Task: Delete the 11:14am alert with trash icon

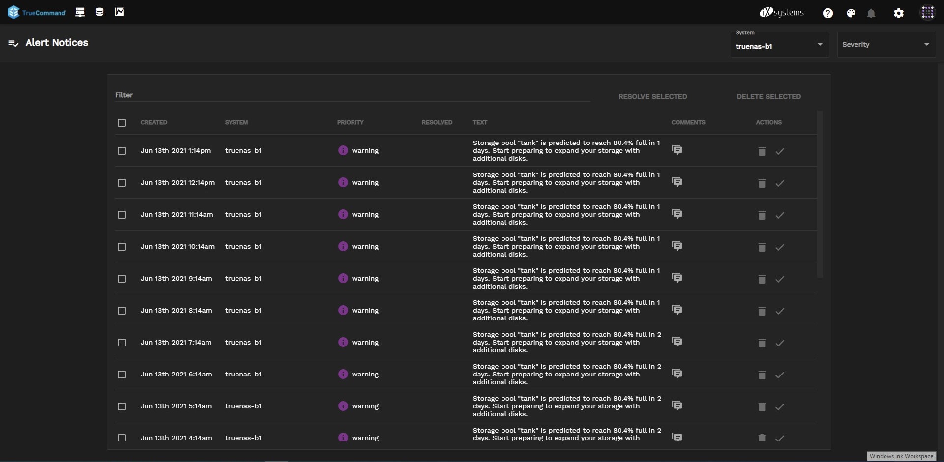Action: click(x=762, y=215)
